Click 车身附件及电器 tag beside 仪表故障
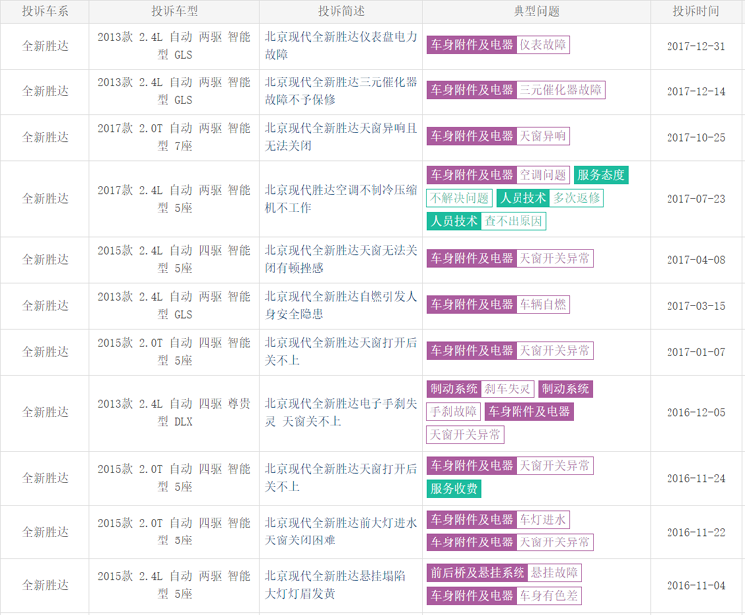Image resolution: width=745 pixels, height=615 pixels. click(x=471, y=45)
